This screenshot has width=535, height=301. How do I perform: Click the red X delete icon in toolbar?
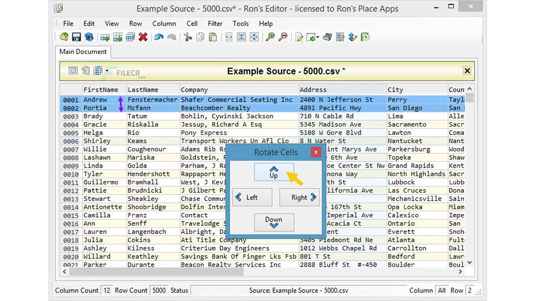(143, 37)
